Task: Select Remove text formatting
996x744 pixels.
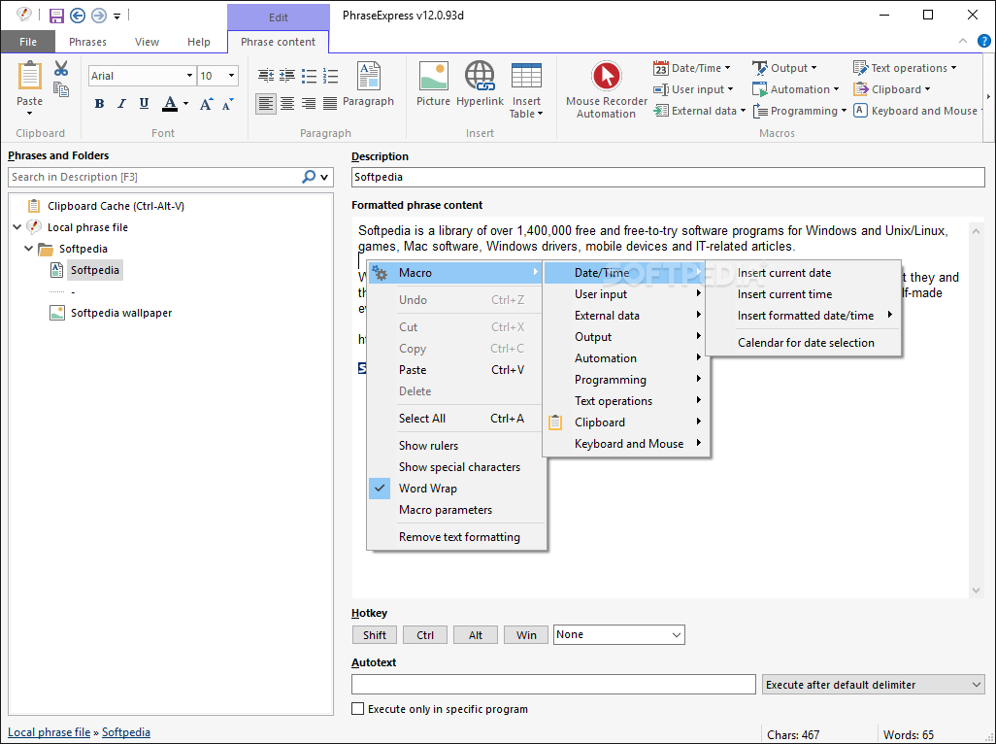Action: click(x=456, y=537)
